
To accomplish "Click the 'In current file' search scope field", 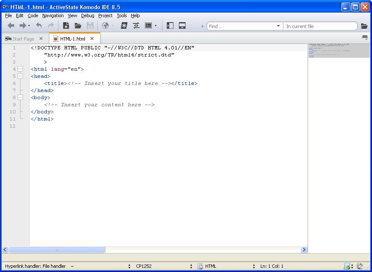I will pos(320,26).
